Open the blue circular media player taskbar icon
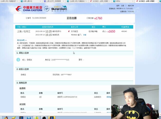161x119 pixels. tap(29, 118)
